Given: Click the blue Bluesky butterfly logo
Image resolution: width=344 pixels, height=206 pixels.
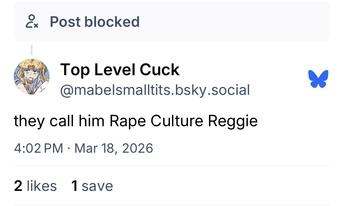Looking at the screenshot, I should tap(318, 79).
